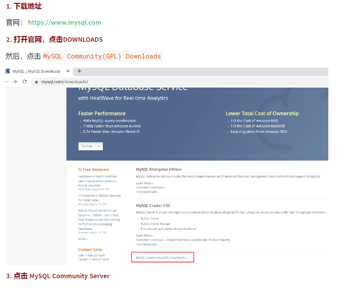Select '400x MySQL query acceleration' bullet text

(x=109, y=121)
